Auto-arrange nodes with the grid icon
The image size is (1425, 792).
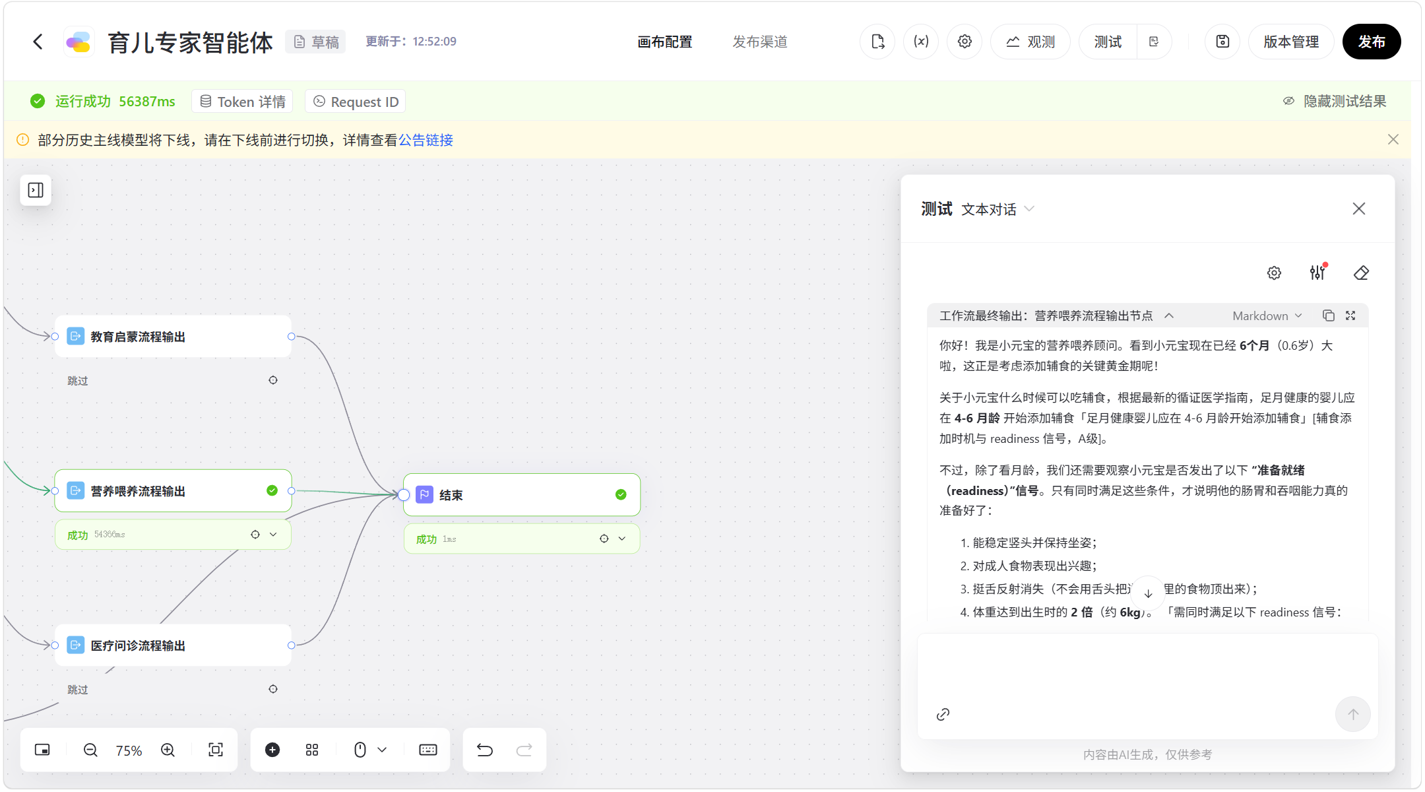(x=312, y=750)
